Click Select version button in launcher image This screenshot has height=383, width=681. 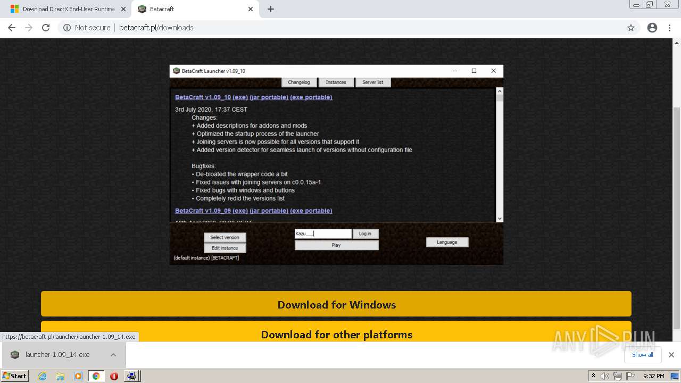tap(225, 237)
